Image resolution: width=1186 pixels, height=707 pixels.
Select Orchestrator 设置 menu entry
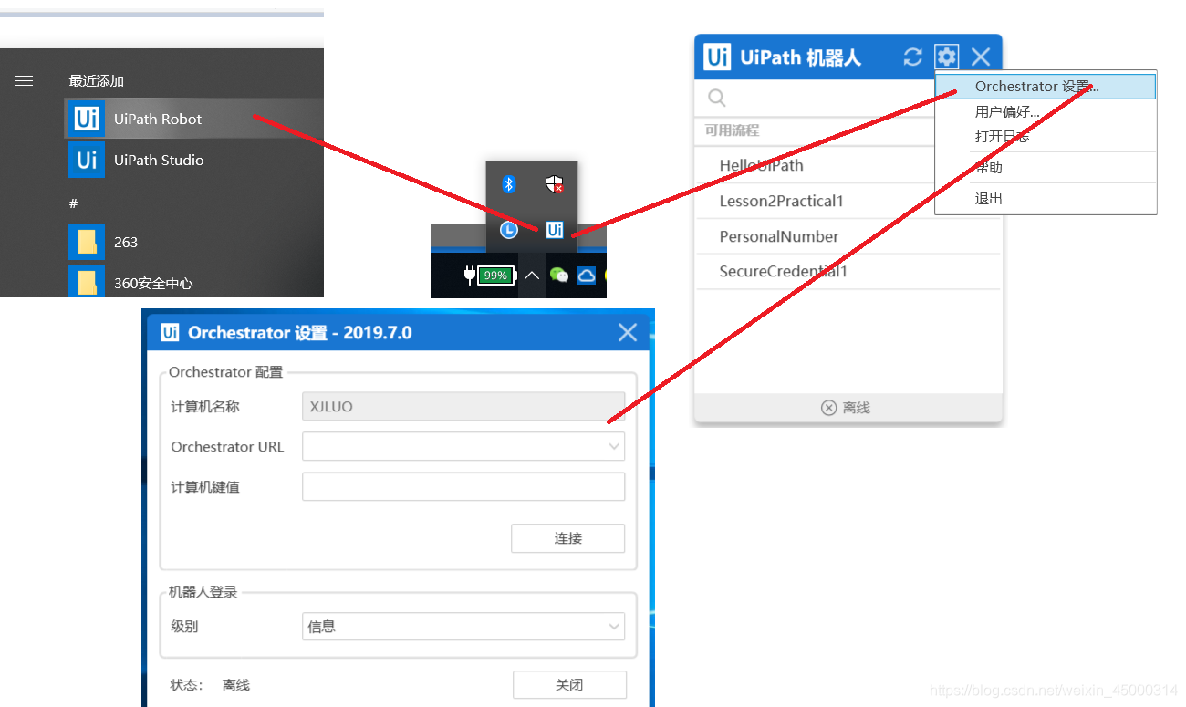point(1046,87)
